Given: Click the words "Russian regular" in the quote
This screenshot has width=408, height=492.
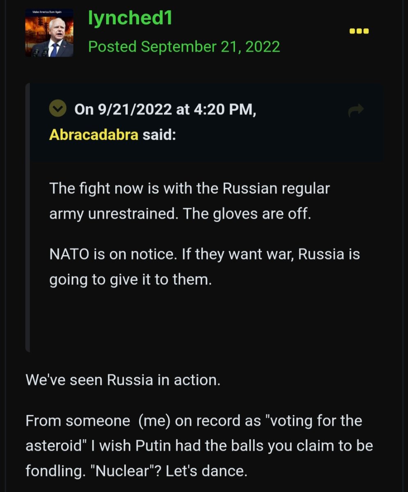Looking at the screenshot, I should point(276,189).
